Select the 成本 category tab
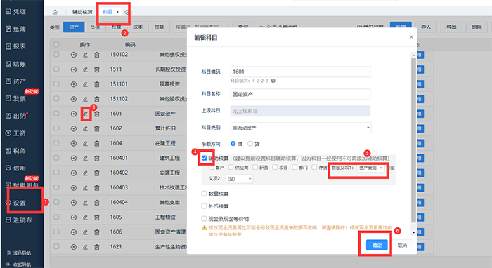Image resolution: width=492 pixels, height=268 pixels. coord(138,27)
